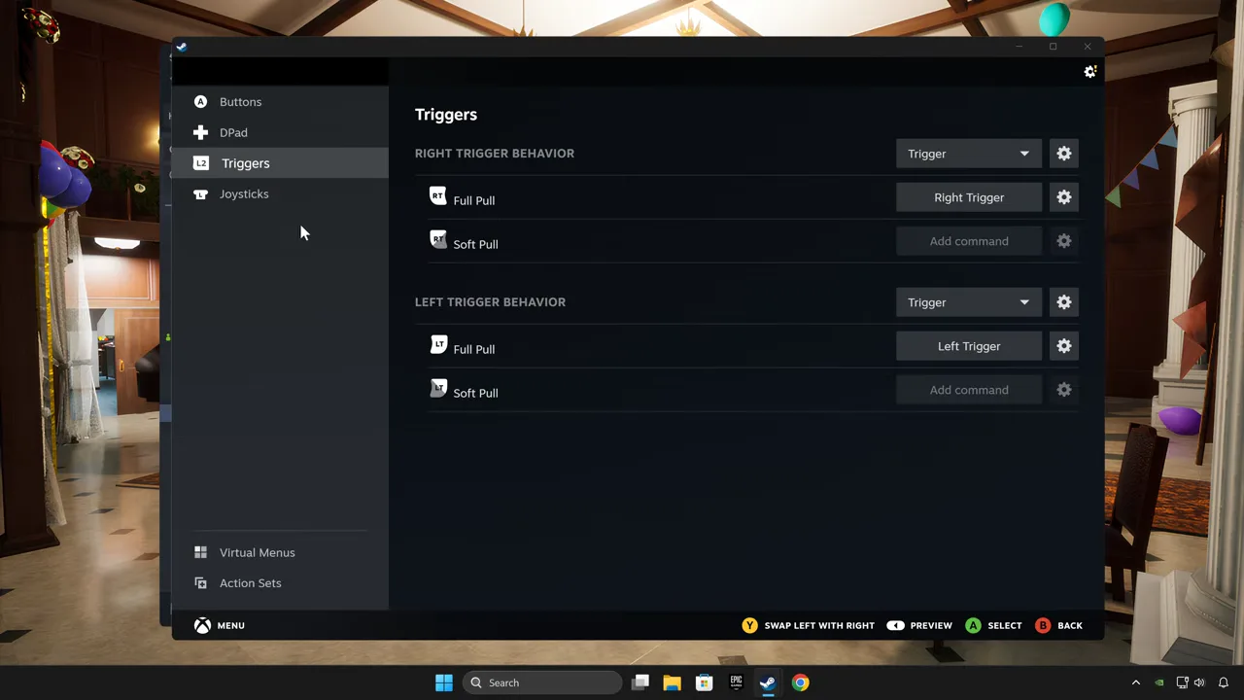The image size is (1244, 700).
Task: Click the Steam taskbar icon
Action: point(768,682)
